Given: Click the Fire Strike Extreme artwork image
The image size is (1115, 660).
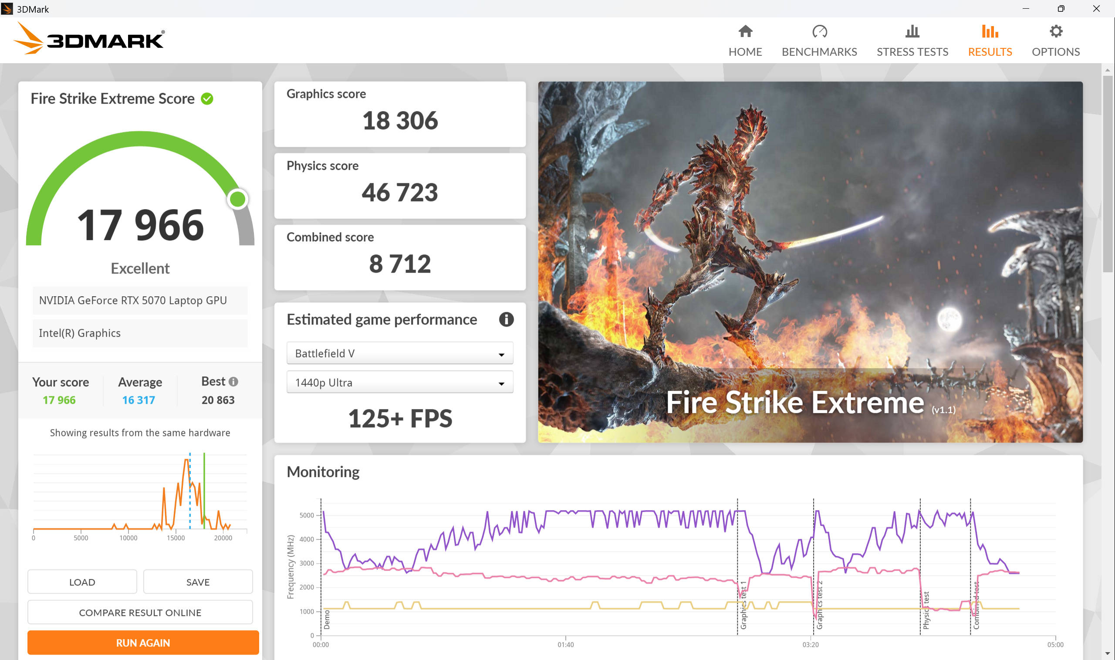Looking at the screenshot, I should [810, 261].
